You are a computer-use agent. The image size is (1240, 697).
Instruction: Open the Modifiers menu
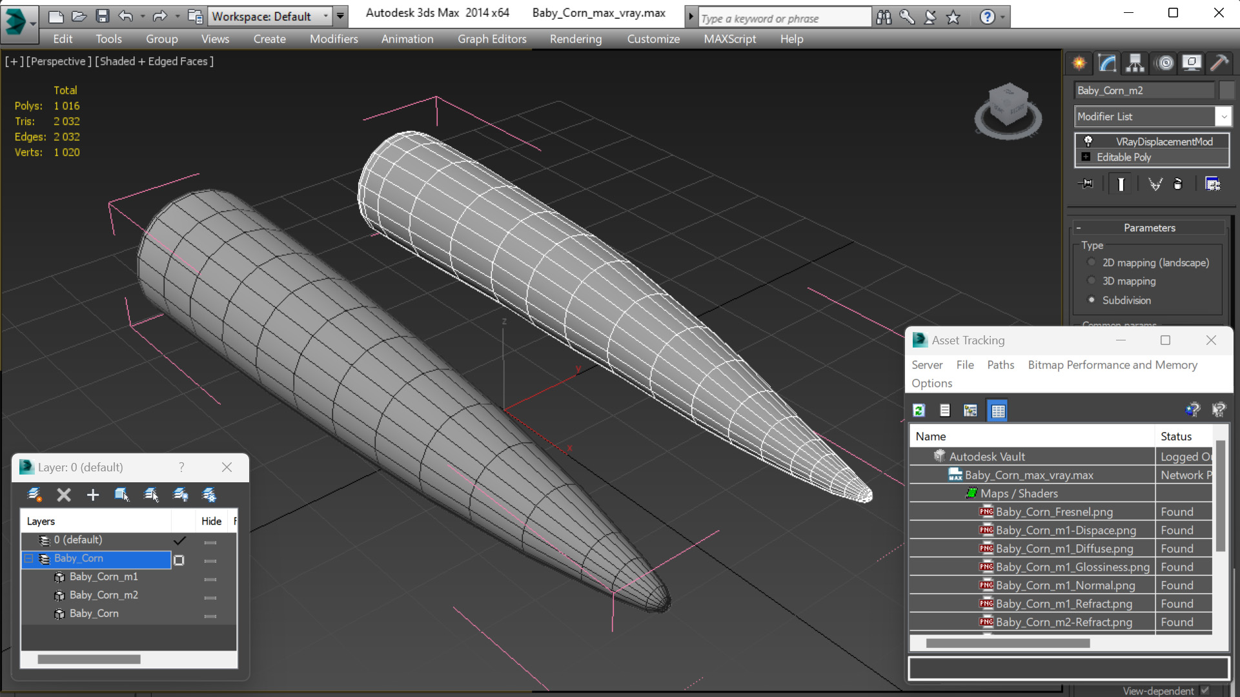pyautogui.click(x=334, y=39)
